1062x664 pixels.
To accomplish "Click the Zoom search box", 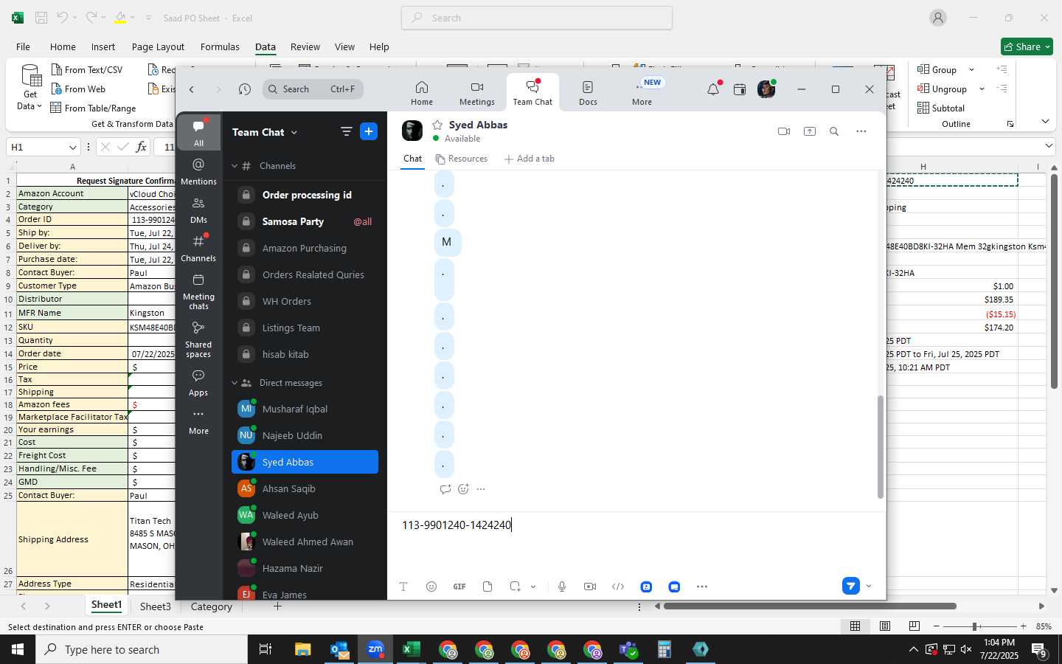I will (313, 89).
